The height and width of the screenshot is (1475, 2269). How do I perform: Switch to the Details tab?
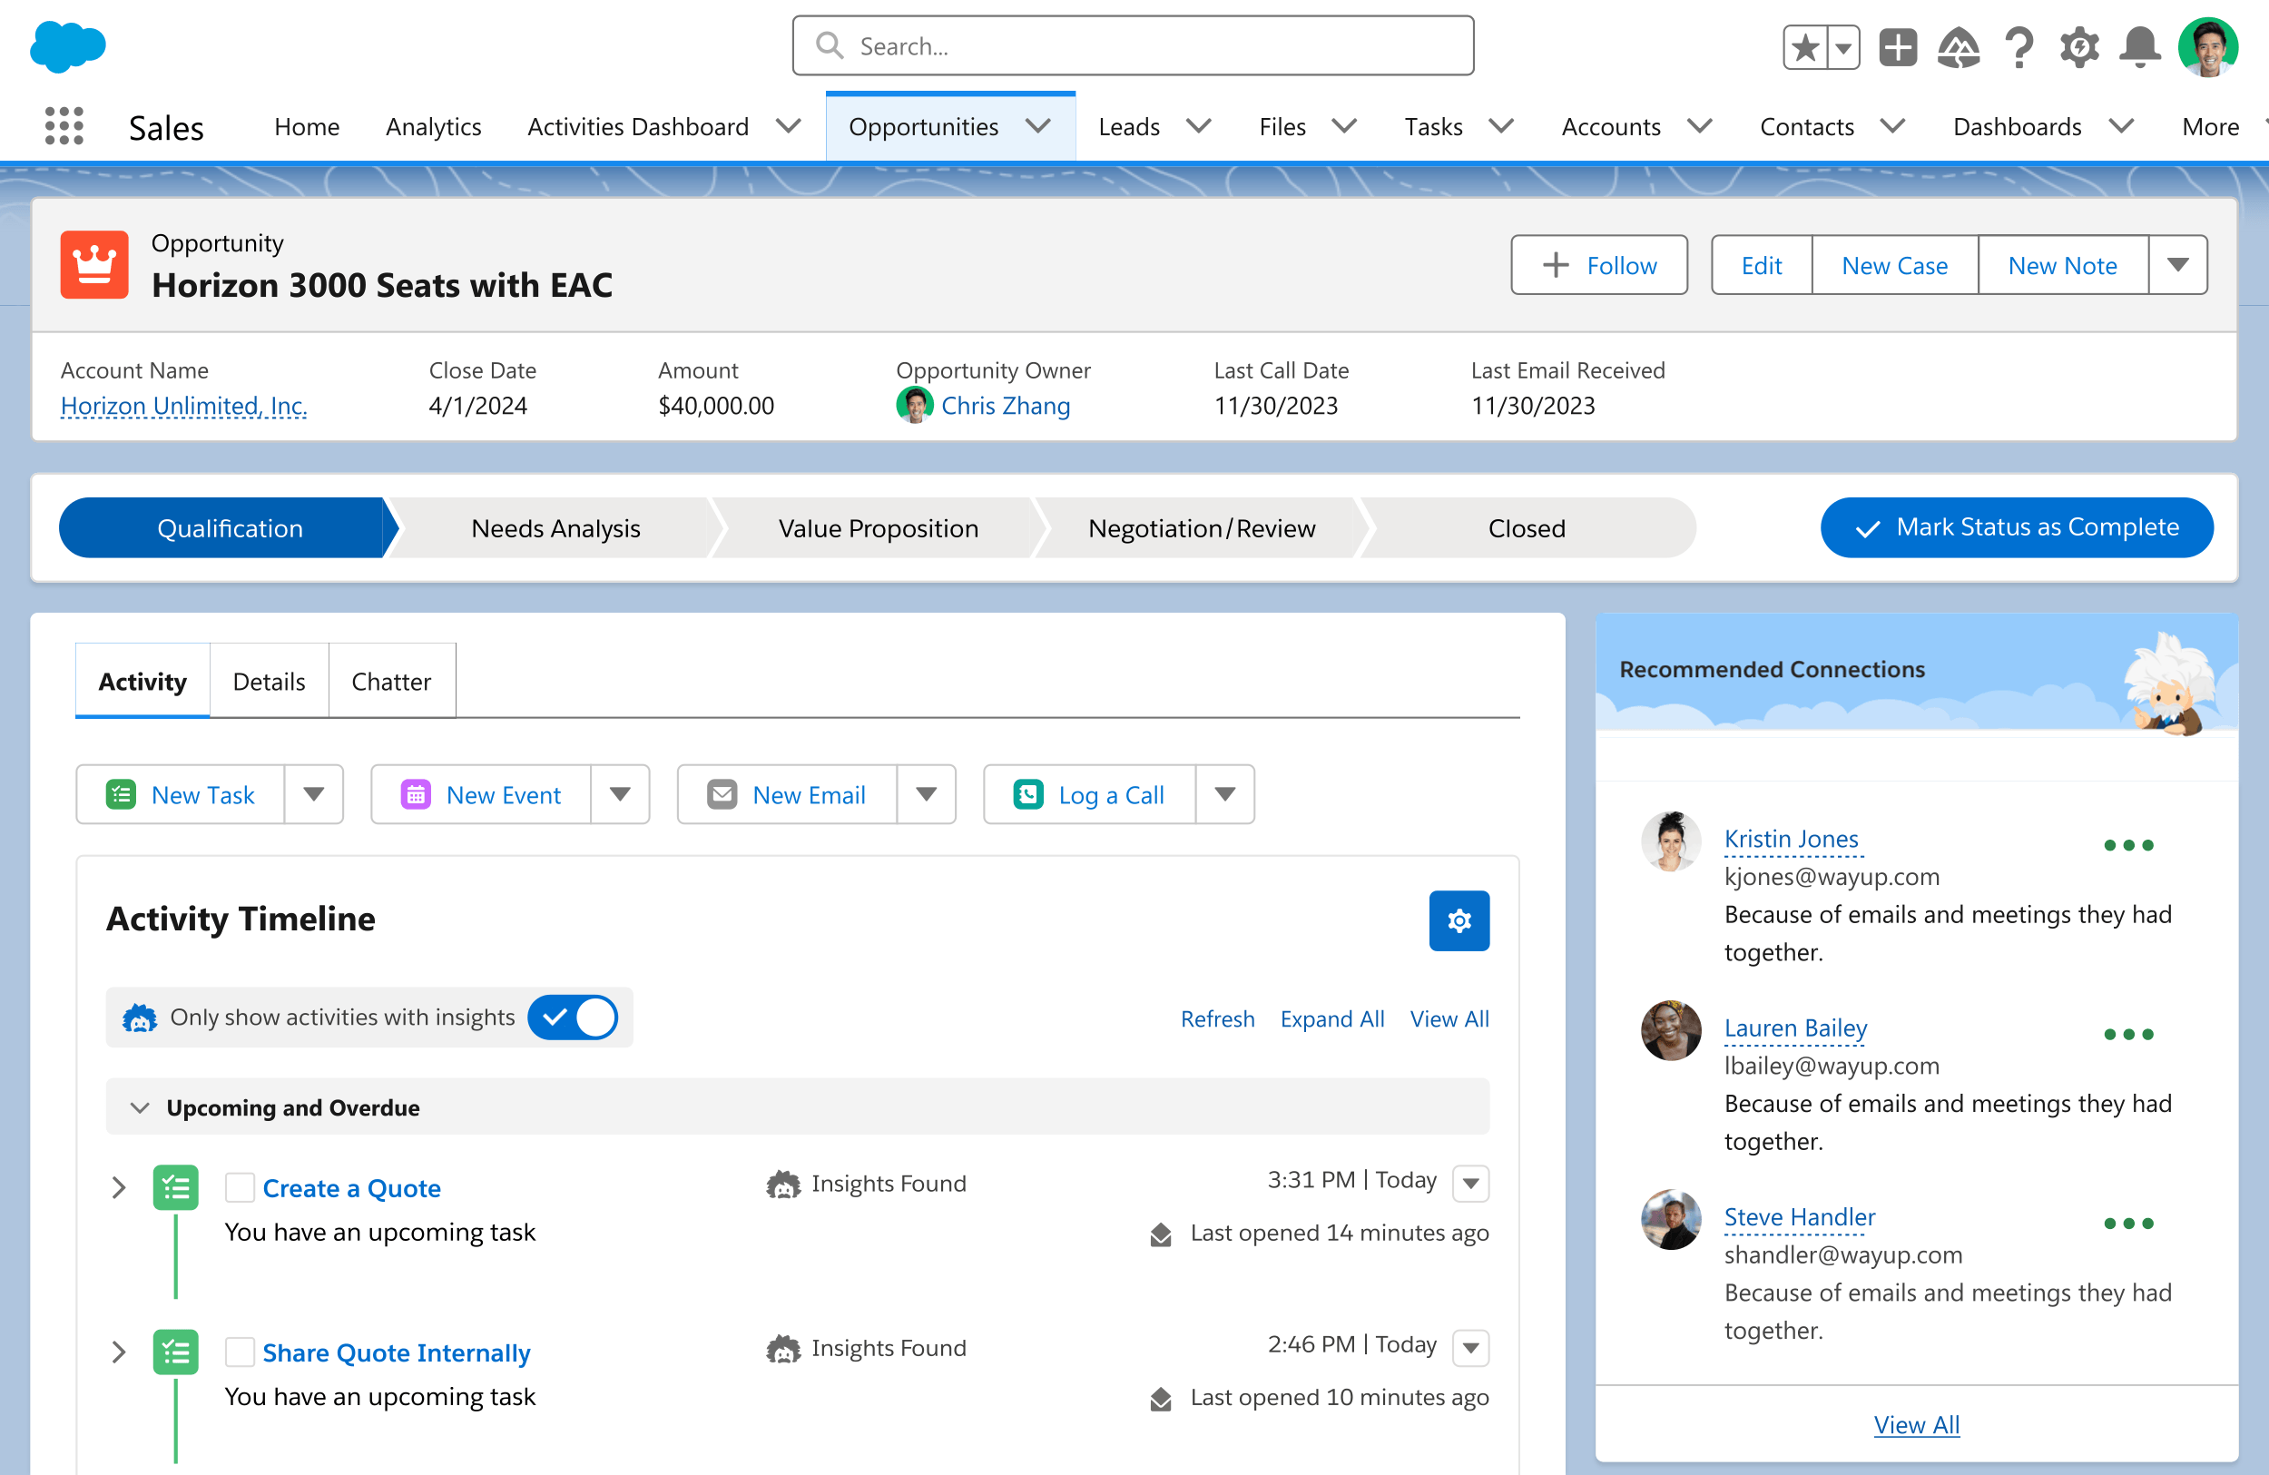point(269,682)
